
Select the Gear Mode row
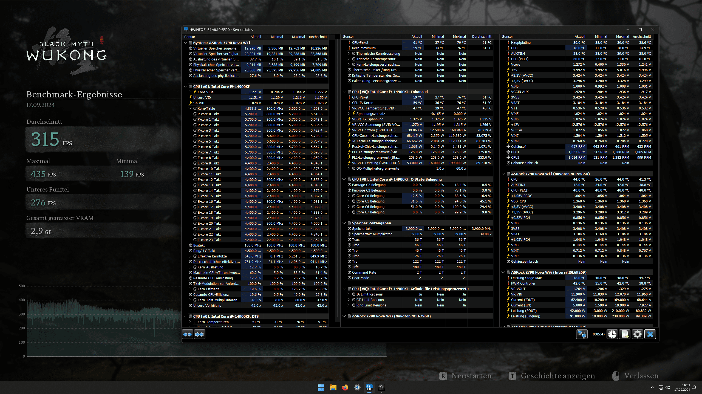[x=417, y=278]
